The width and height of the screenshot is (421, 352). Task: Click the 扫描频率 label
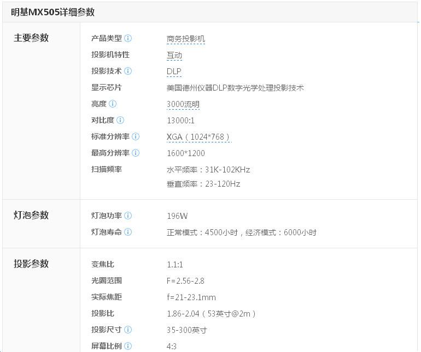click(x=107, y=169)
